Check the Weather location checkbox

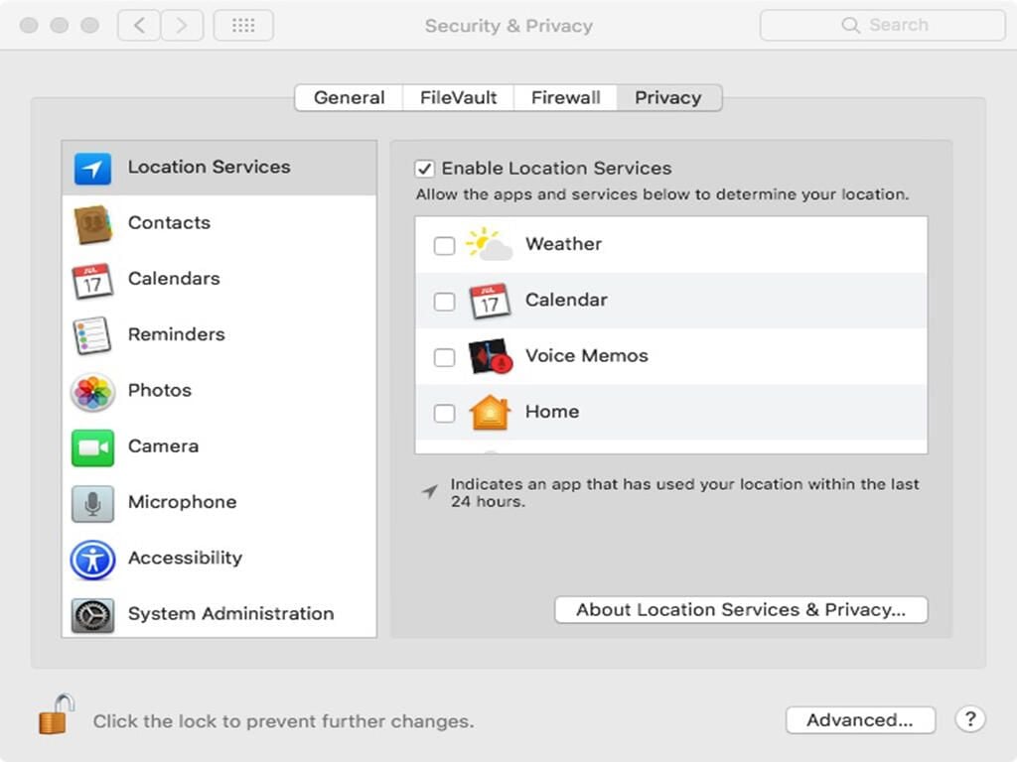(x=444, y=246)
